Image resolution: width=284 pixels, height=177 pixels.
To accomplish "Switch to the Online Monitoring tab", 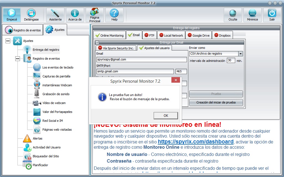I will click(110, 35).
